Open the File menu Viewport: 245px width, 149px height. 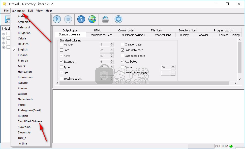click(6, 11)
